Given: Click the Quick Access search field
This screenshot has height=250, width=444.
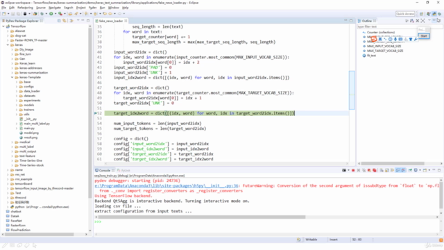Looking at the screenshot, I should pyautogui.click(x=405, y=14).
